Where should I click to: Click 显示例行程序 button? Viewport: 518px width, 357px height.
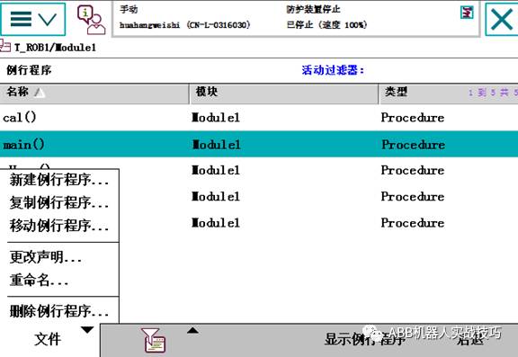coord(365,340)
